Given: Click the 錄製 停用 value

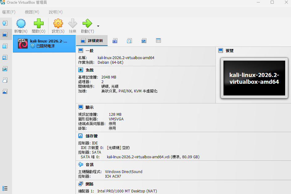Looking at the screenshot, I should [x=112, y=128].
